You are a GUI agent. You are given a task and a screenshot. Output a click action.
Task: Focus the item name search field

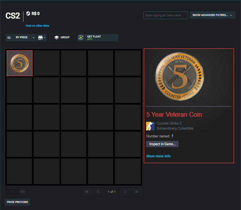point(165,15)
